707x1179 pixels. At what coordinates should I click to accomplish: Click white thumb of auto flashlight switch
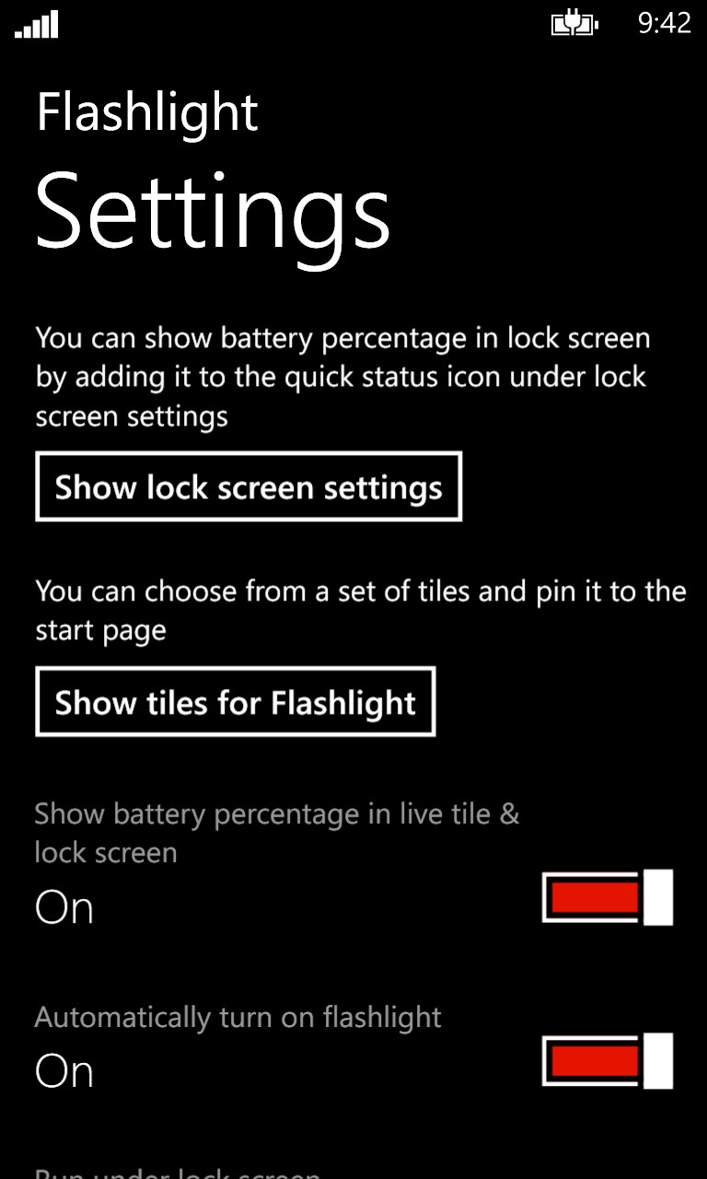pos(658,1060)
